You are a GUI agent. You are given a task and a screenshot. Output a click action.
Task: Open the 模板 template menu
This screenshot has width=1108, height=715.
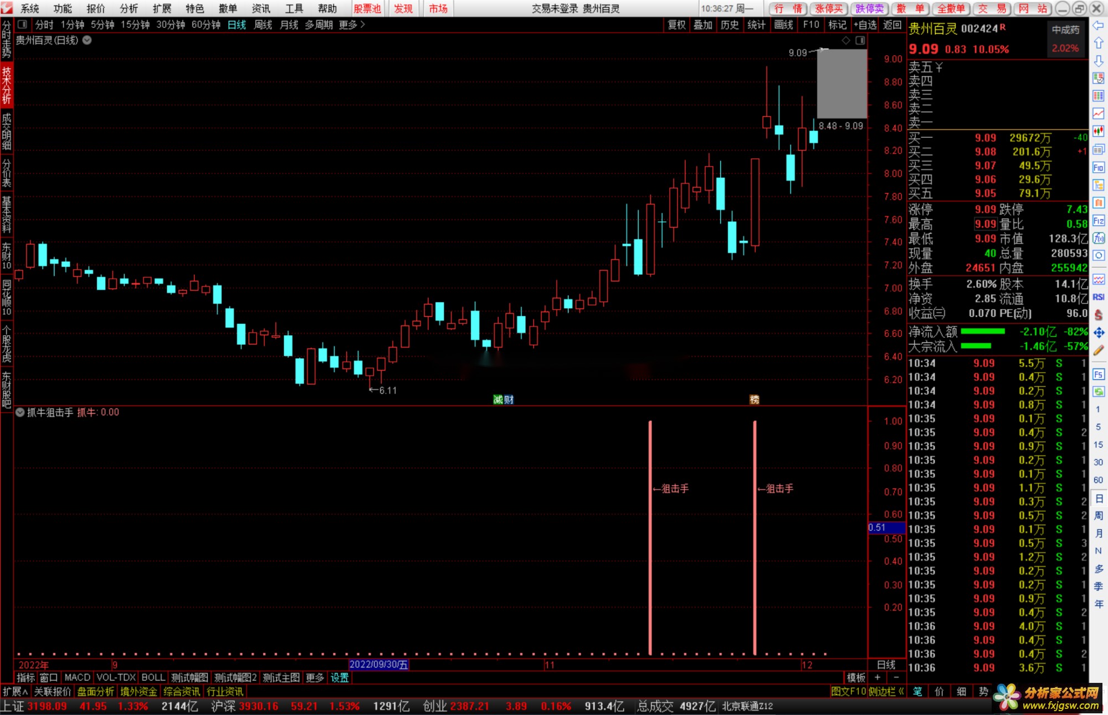pyautogui.click(x=856, y=677)
